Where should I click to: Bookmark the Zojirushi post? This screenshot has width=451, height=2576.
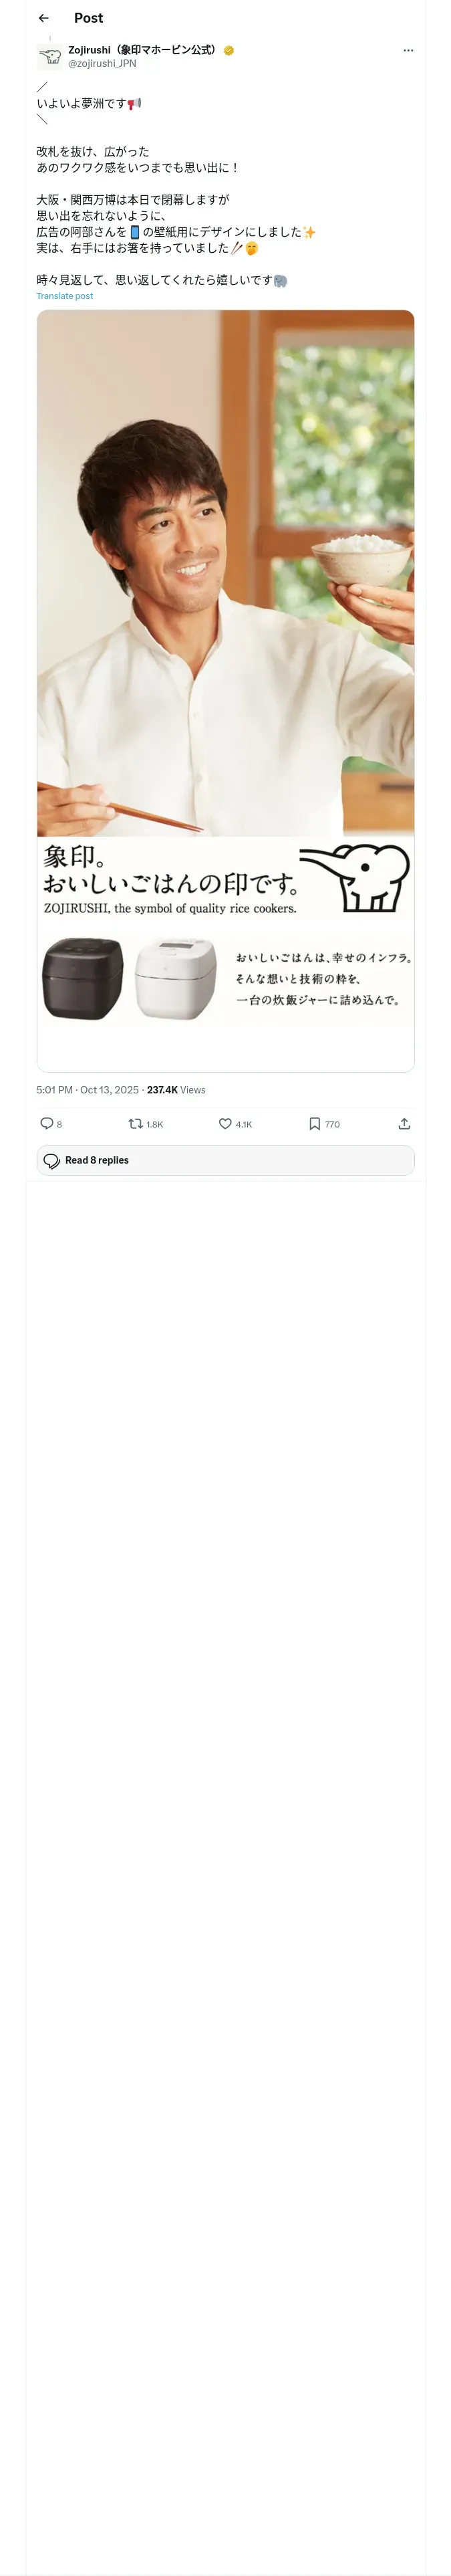315,1123
